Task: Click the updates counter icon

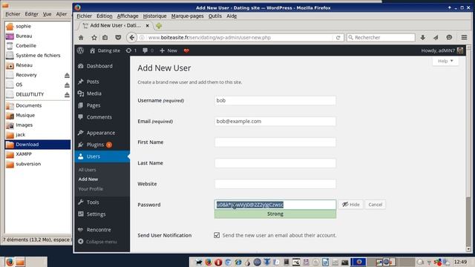Action: 131,50
